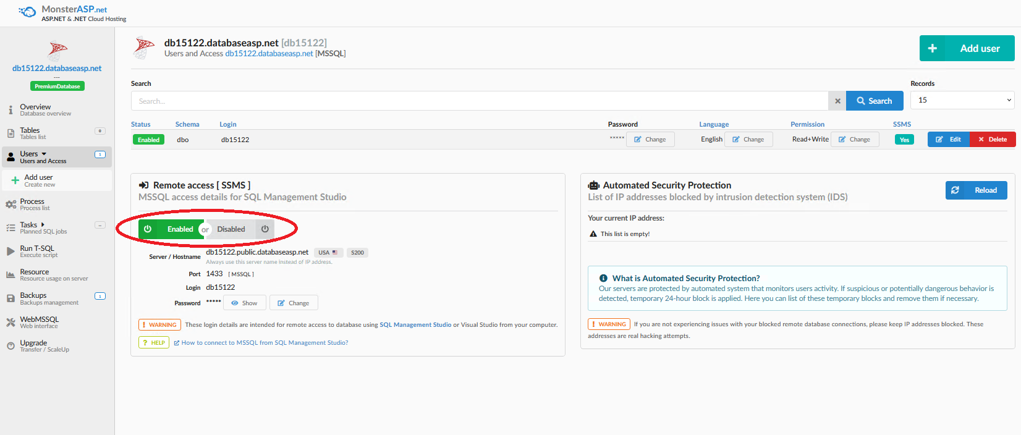
Task: Open the Records count dropdown
Action: [x=962, y=100]
